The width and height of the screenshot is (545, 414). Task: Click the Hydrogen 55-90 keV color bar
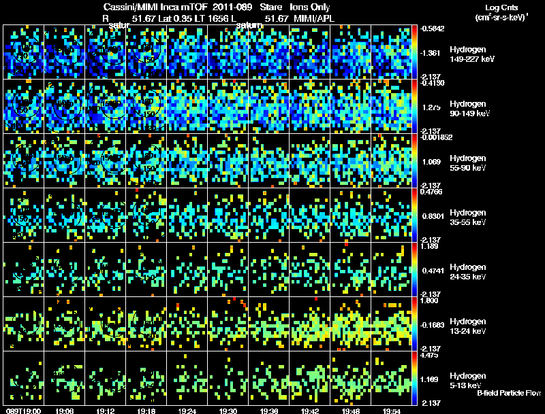coord(414,161)
